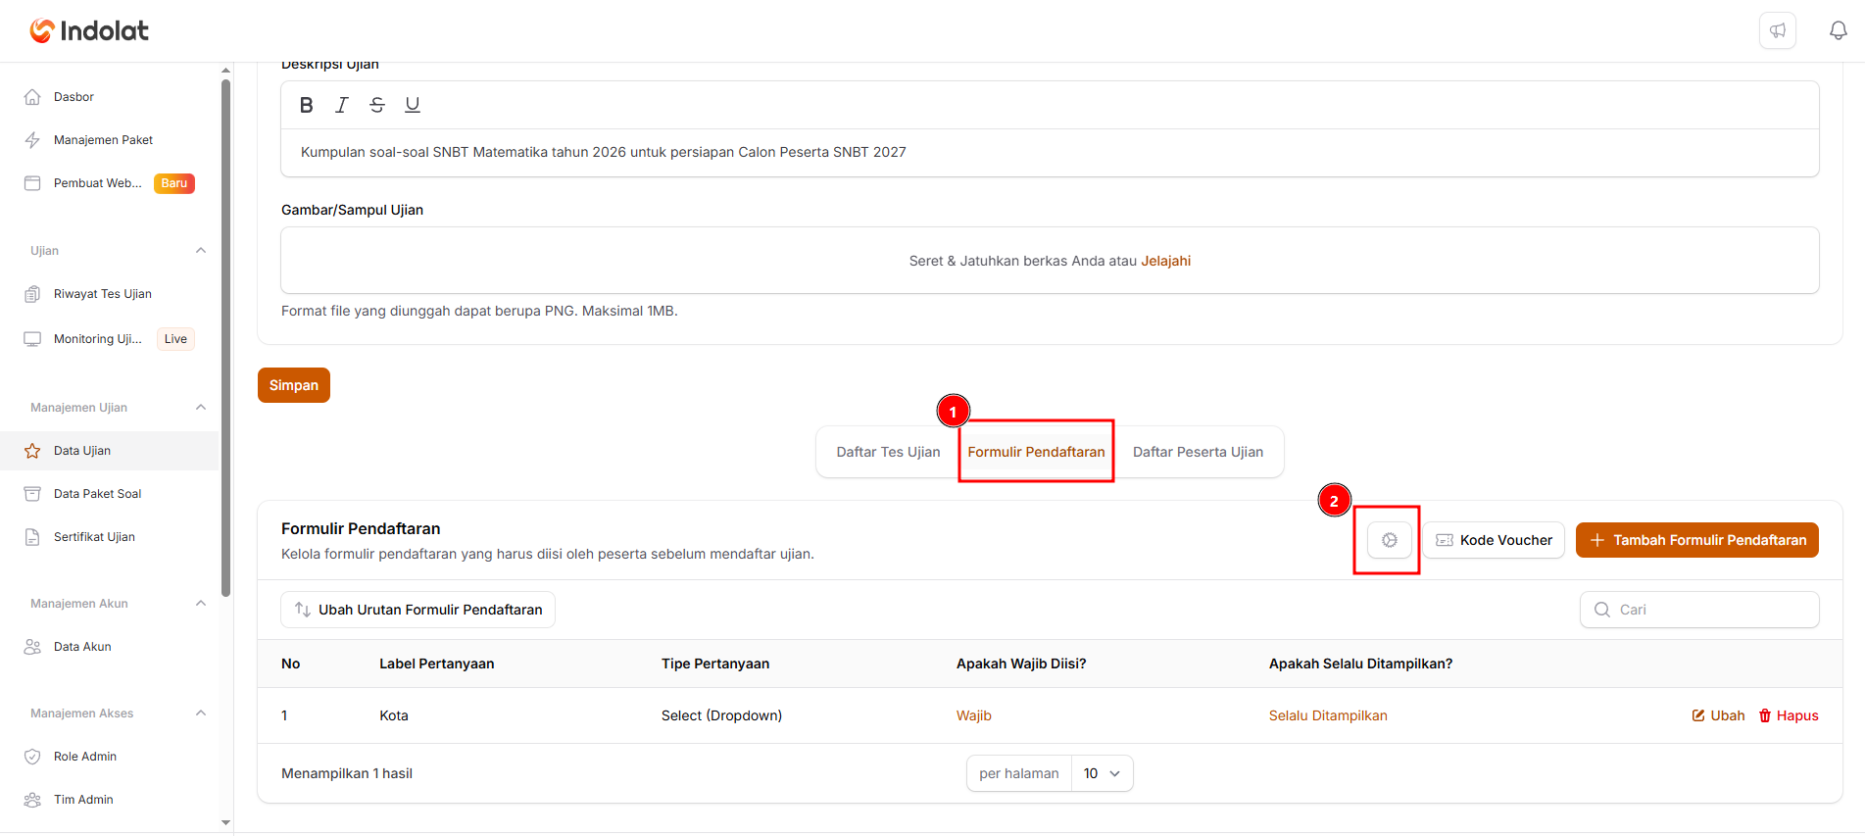Click the Riwayat Tes Ujian clipboard icon
Screen dimensions: 1865x836
(x=32, y=294)
